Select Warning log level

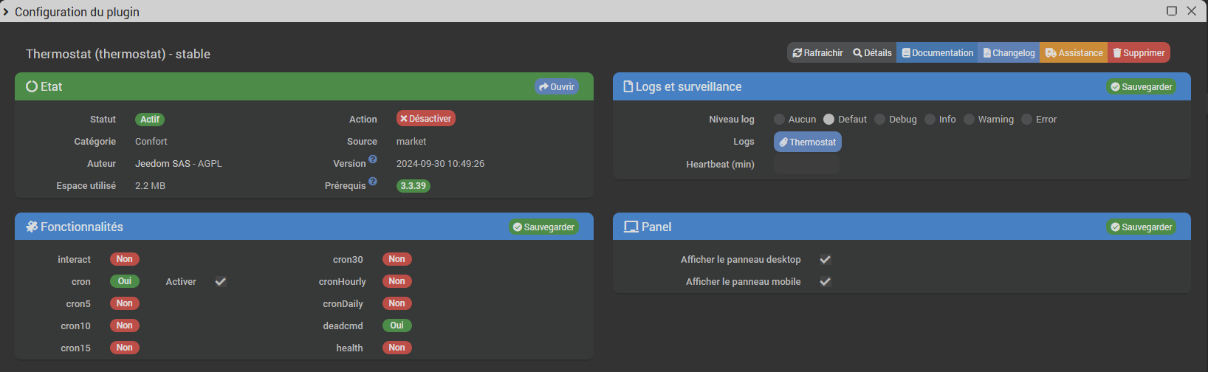coord(969,119)
